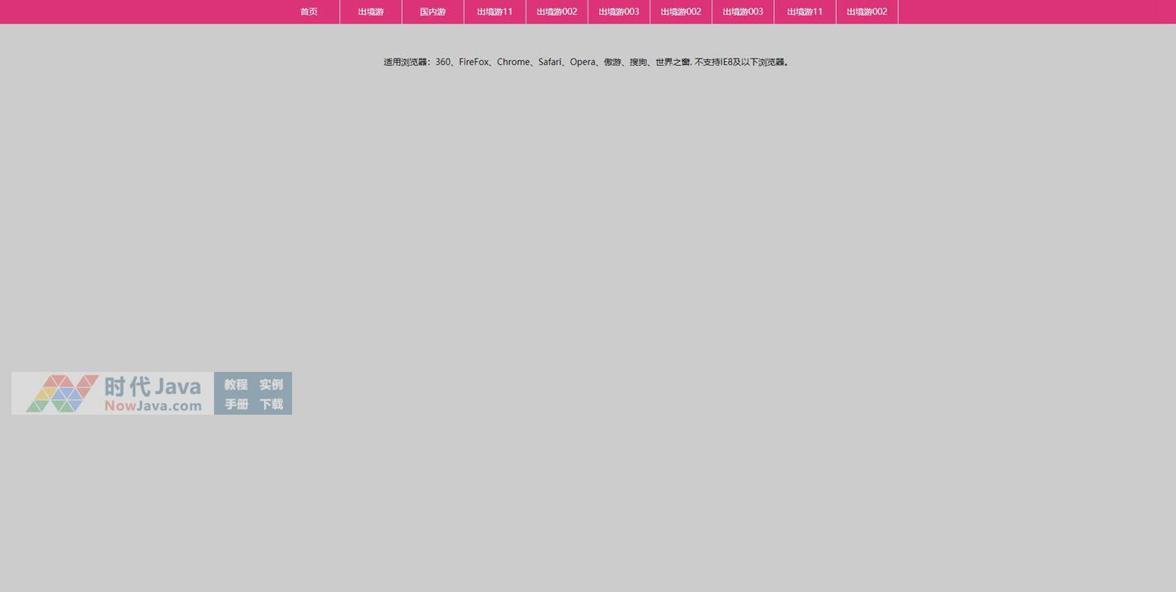Click the first 出境游002 menu item
The width and height of the screenshot is (1176, 592).
coord(557,12)
